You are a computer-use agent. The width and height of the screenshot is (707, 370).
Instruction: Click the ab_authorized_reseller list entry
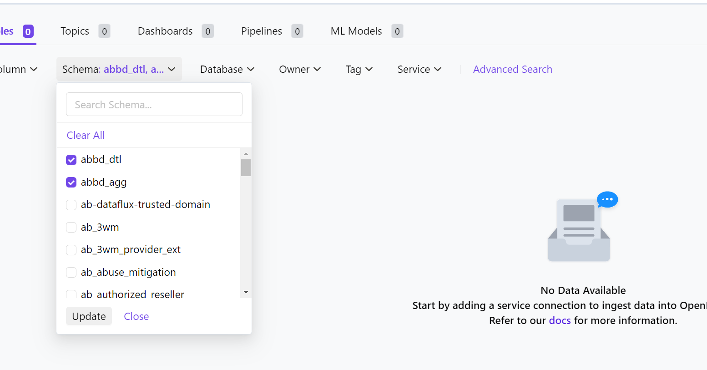(148, 294)
